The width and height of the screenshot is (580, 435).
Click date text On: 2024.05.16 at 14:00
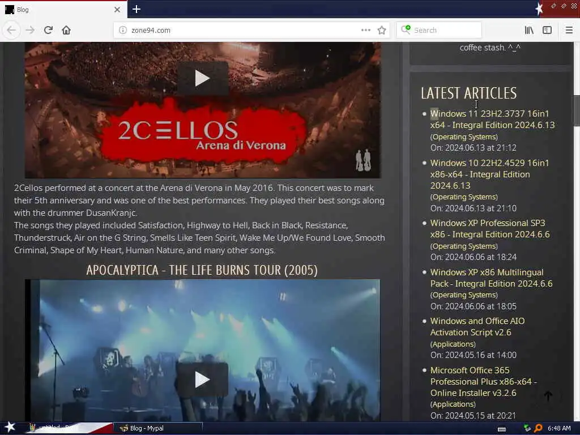tap(473, 355)
